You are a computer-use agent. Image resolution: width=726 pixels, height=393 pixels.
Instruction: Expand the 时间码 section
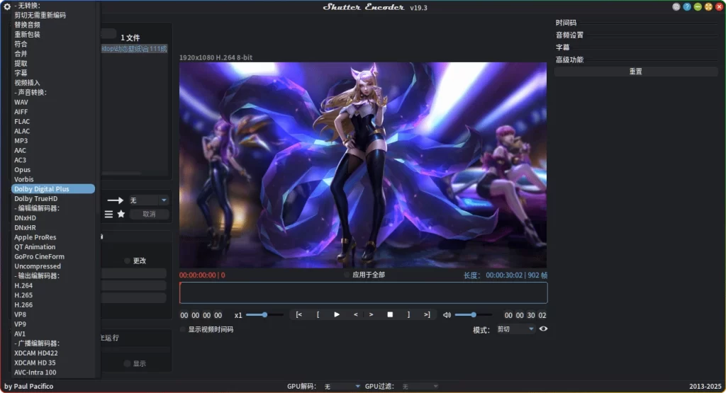point(566,23)
